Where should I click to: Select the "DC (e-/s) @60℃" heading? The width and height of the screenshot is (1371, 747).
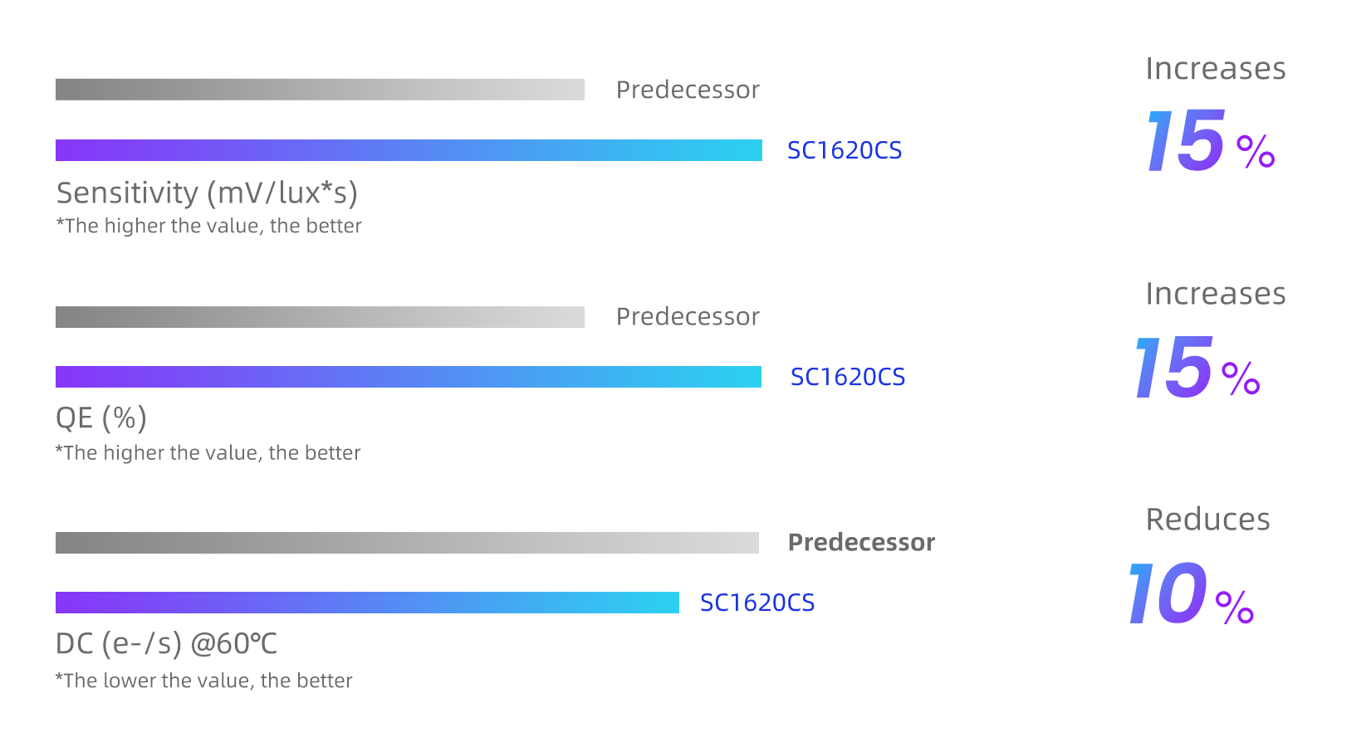(166, 643)
